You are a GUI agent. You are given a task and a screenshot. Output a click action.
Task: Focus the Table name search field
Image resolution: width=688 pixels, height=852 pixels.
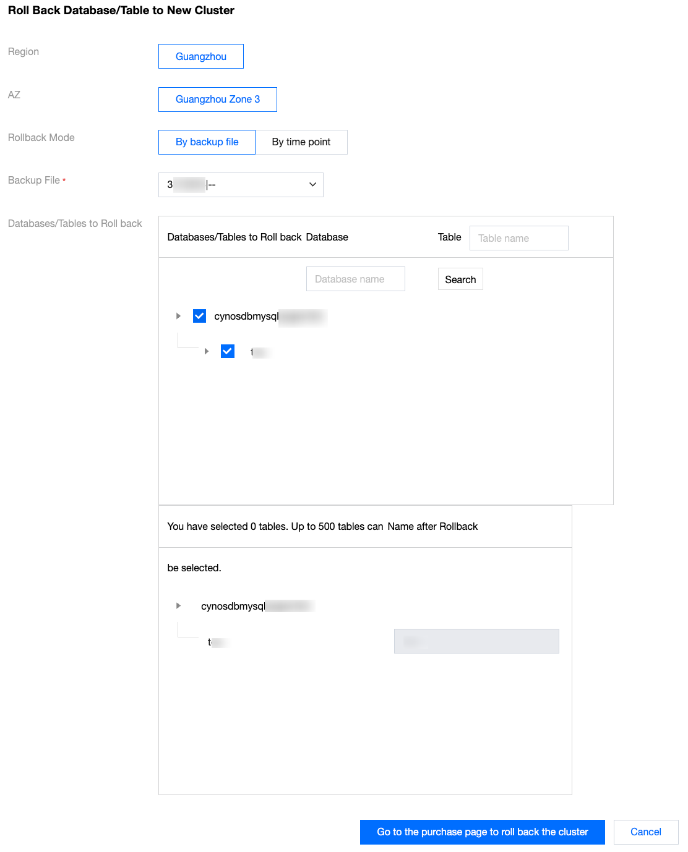point(518,238)
